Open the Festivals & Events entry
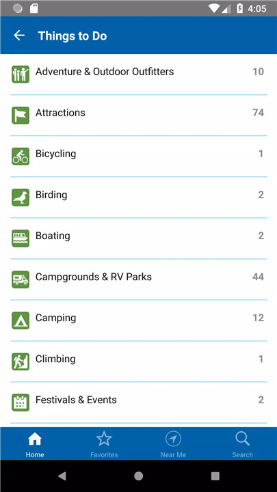Viewport: 277px width, 492px height. [138, 402]
